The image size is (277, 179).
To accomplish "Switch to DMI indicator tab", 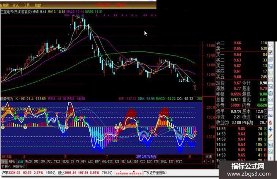I will 36,161.
